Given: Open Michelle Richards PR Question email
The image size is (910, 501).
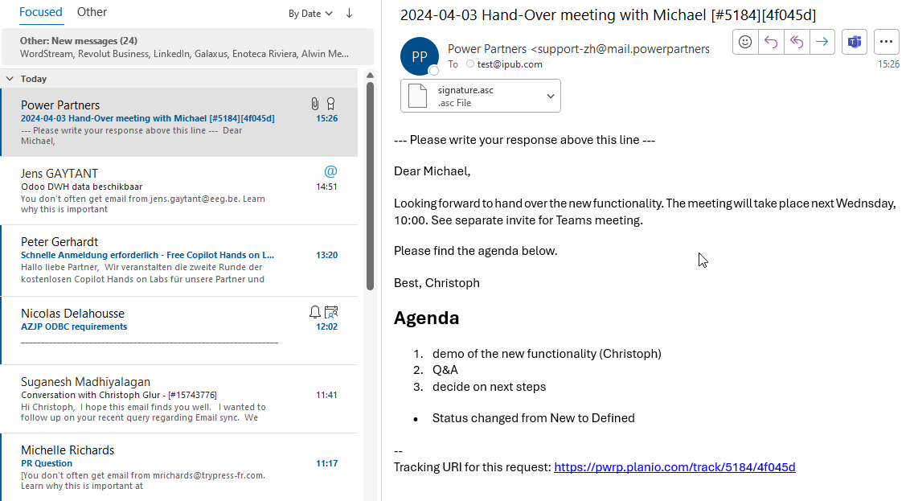Looking at the screenshot, I should [179, 466].
